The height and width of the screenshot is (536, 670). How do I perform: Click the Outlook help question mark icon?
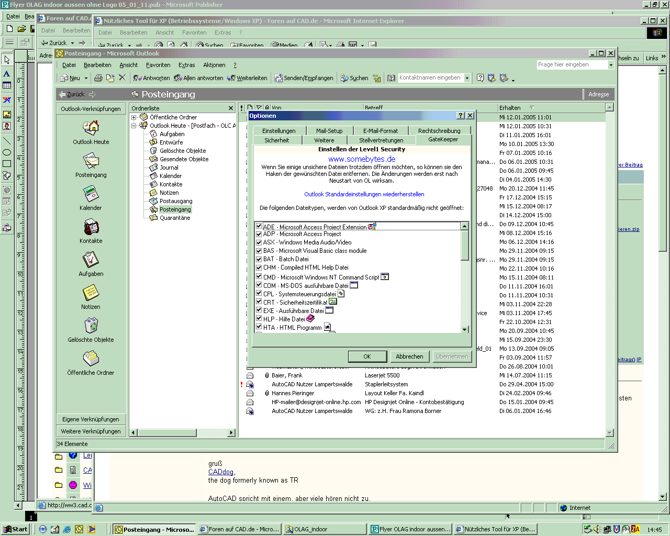point(480,78)
